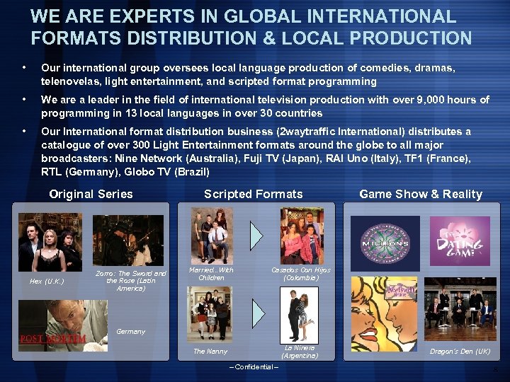Click the 'Scripted Formats' heading
The width and height of the screenshot is (510, 382).
tap(254, 194)
